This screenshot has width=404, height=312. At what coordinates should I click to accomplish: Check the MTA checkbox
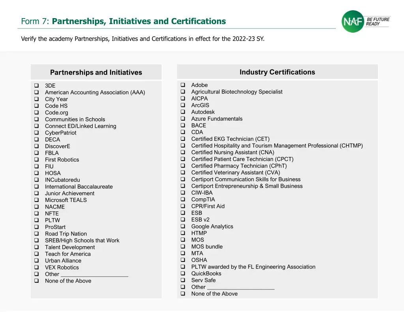tap(183, 253)
